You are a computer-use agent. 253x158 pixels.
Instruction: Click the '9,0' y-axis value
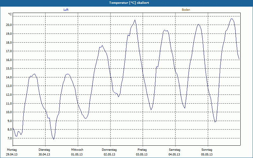pyautogui.click(x=9, y=121)
